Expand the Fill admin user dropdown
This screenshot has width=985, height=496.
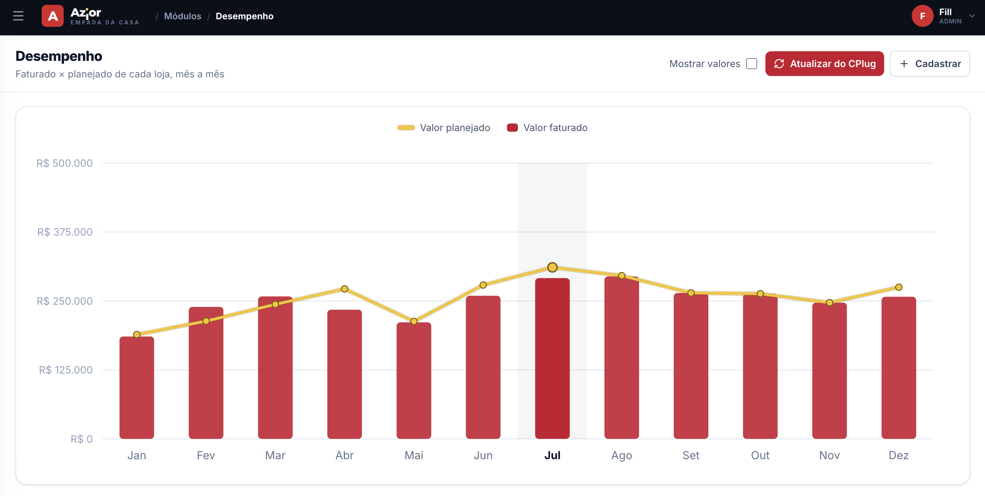(972, 16)
